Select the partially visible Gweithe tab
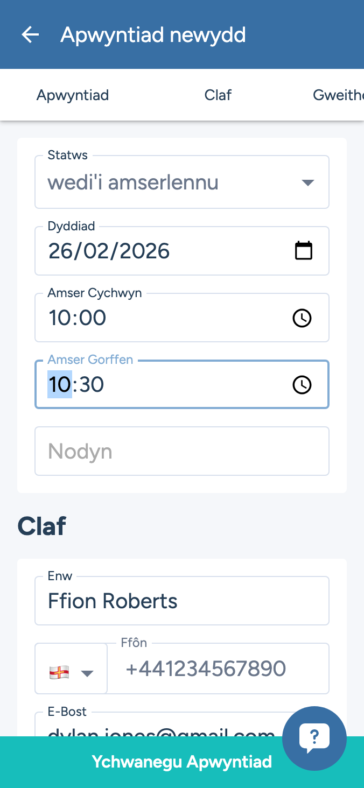 338,95
